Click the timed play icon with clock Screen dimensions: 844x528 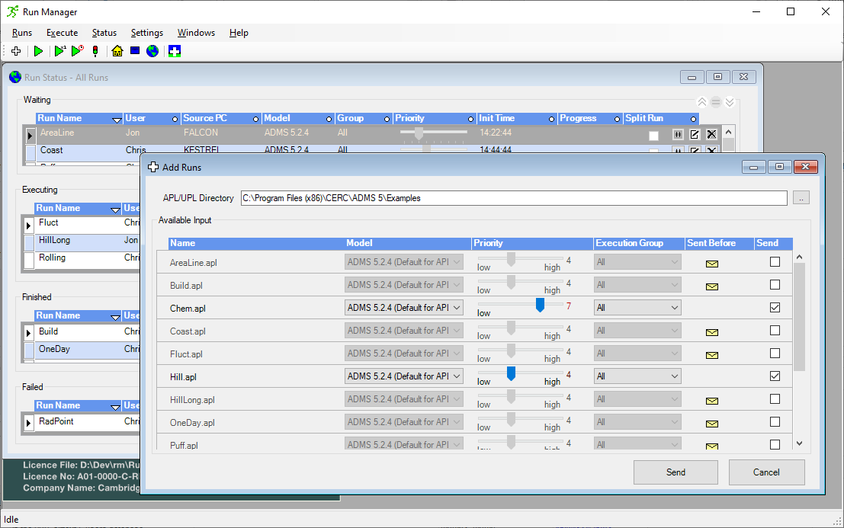coord(77,51)
